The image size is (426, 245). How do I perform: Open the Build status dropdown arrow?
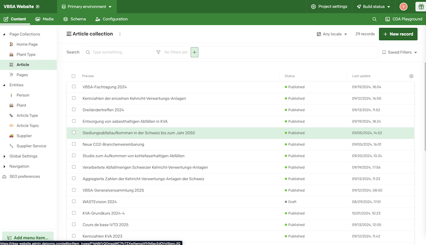click(x=389, y=7)
